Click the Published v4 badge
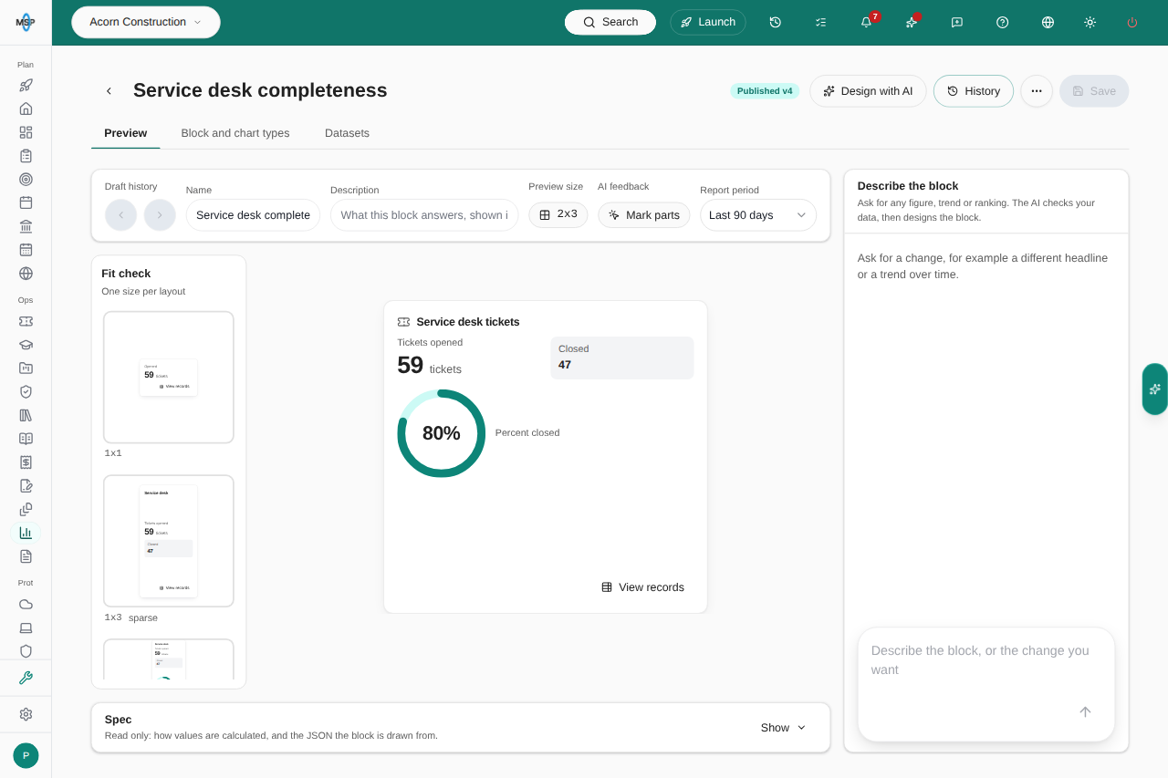Image resolution: width=1168 pixels, height=778 pixels. (765, 91)
